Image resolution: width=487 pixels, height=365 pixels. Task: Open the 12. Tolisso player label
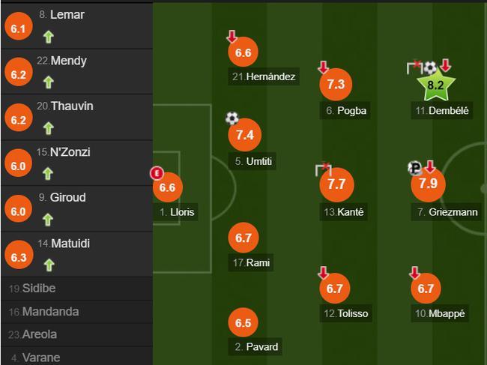click(345, 313)
